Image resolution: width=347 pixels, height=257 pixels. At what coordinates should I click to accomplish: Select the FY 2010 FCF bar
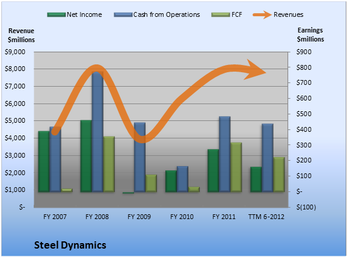194,190
